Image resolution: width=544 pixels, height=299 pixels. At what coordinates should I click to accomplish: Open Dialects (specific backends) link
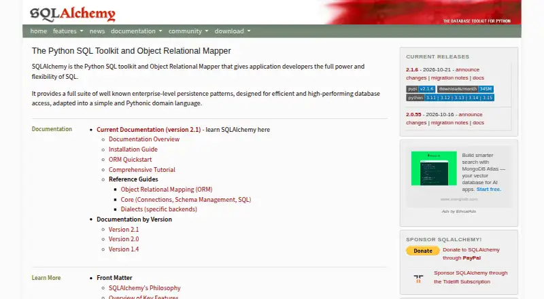point(159,209)
